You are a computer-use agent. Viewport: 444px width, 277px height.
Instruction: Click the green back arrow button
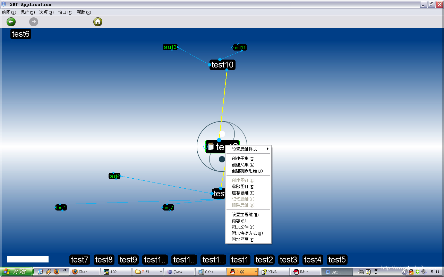pos(11,22)
